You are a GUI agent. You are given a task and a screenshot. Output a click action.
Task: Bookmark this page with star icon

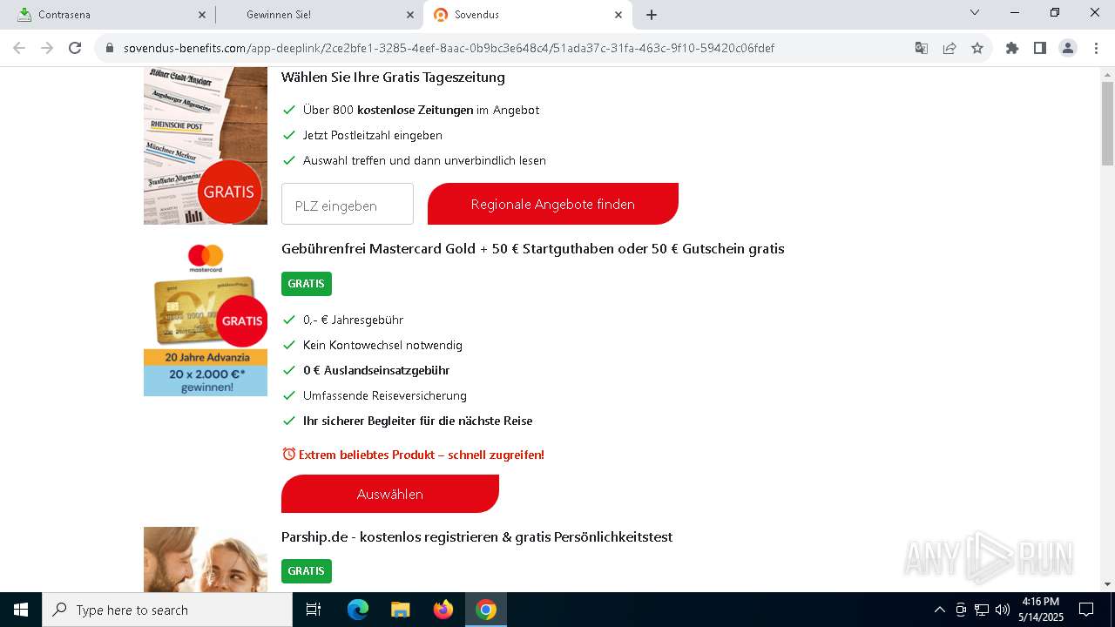pos(977,48)
